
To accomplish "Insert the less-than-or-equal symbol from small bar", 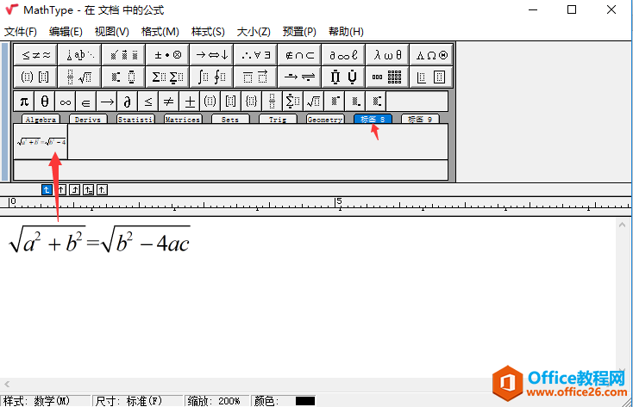I will [148, 102].
